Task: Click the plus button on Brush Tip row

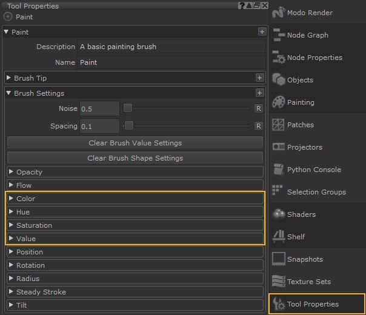Action: point(259,78)
